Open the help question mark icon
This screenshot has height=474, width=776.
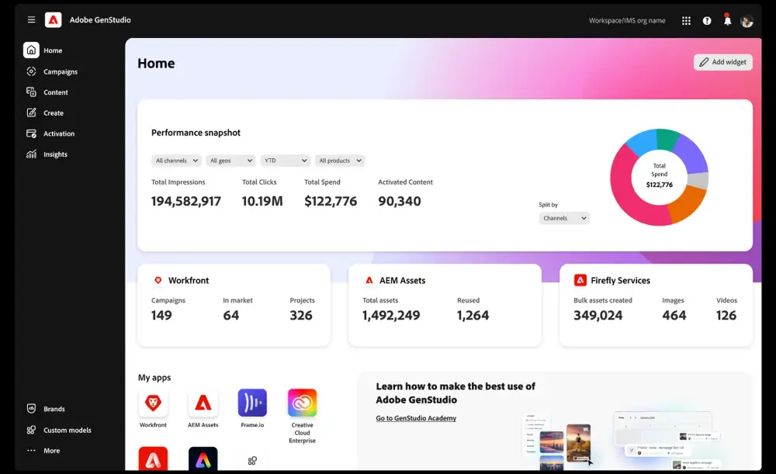(x=707, y=21)
